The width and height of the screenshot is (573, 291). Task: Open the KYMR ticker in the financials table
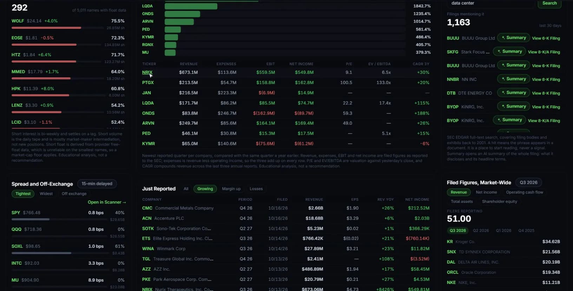click(149, 144)
